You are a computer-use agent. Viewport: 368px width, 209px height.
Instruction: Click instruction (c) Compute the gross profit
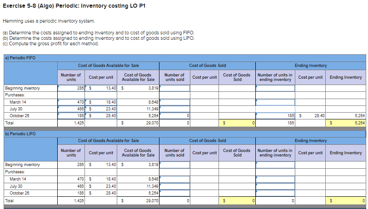(51, 44)
